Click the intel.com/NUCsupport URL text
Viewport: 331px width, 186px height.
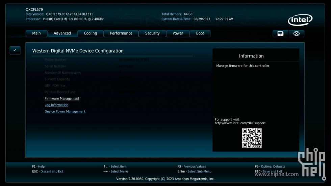(x=240, y=123)
